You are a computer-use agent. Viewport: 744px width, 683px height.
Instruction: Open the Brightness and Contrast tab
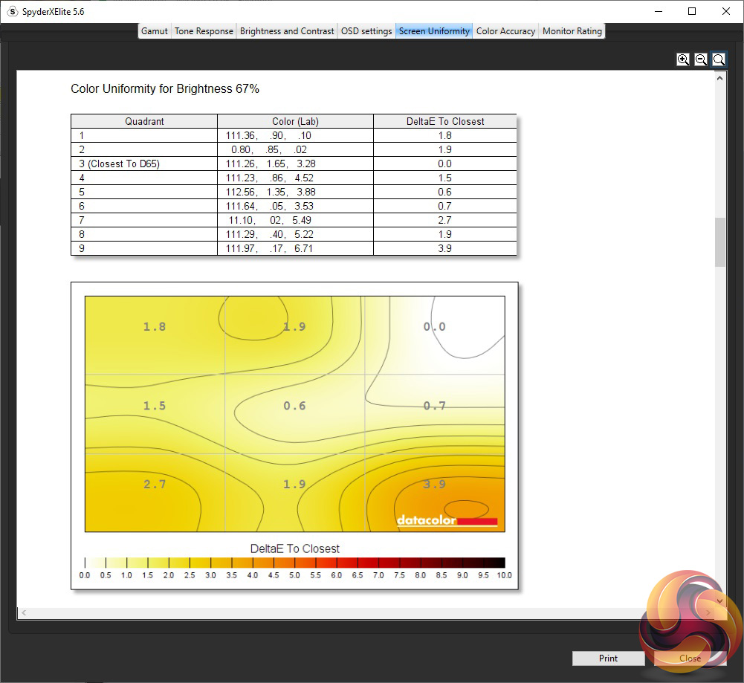pyautogui.click(x=287, y=30)
